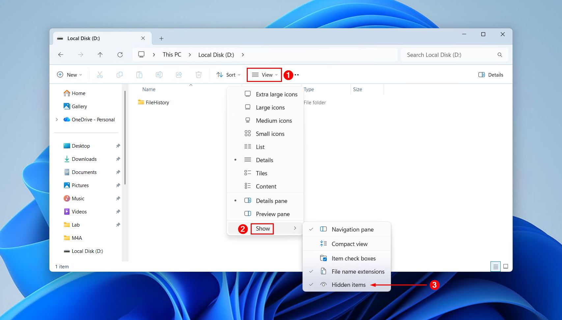This screenshot has height=320, width=562.
Task: Sort by the Type column header
Action: click(x=309, y=89)
